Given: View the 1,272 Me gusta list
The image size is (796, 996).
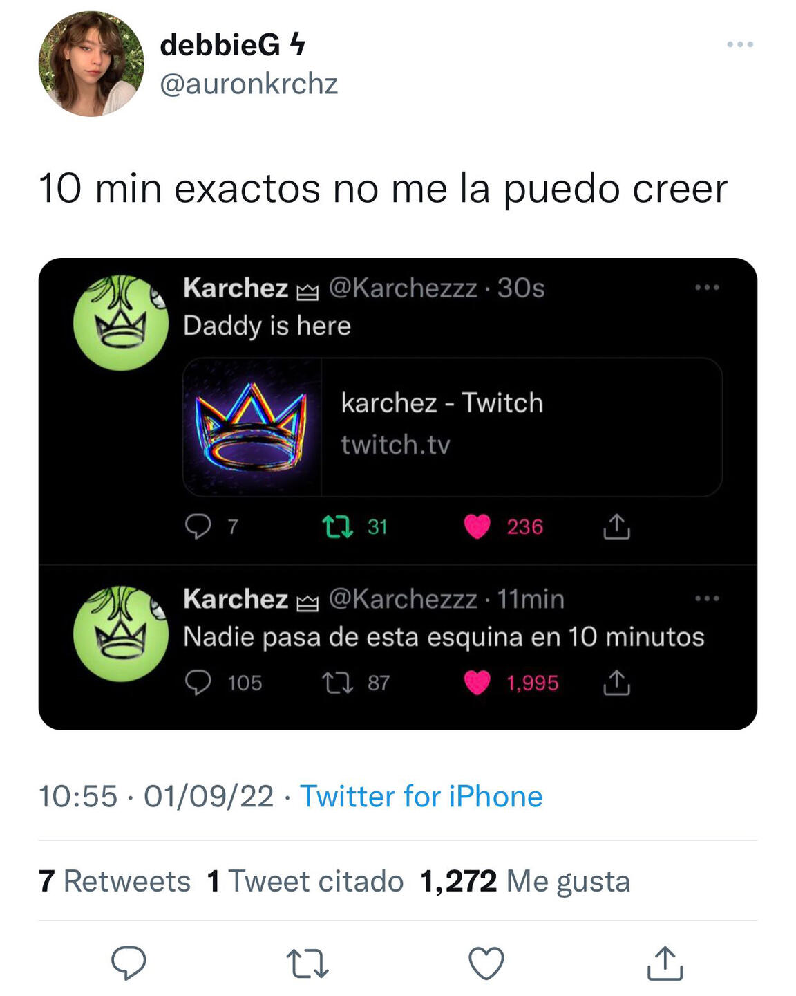Looking at the screenshot, I should (525, 881).
